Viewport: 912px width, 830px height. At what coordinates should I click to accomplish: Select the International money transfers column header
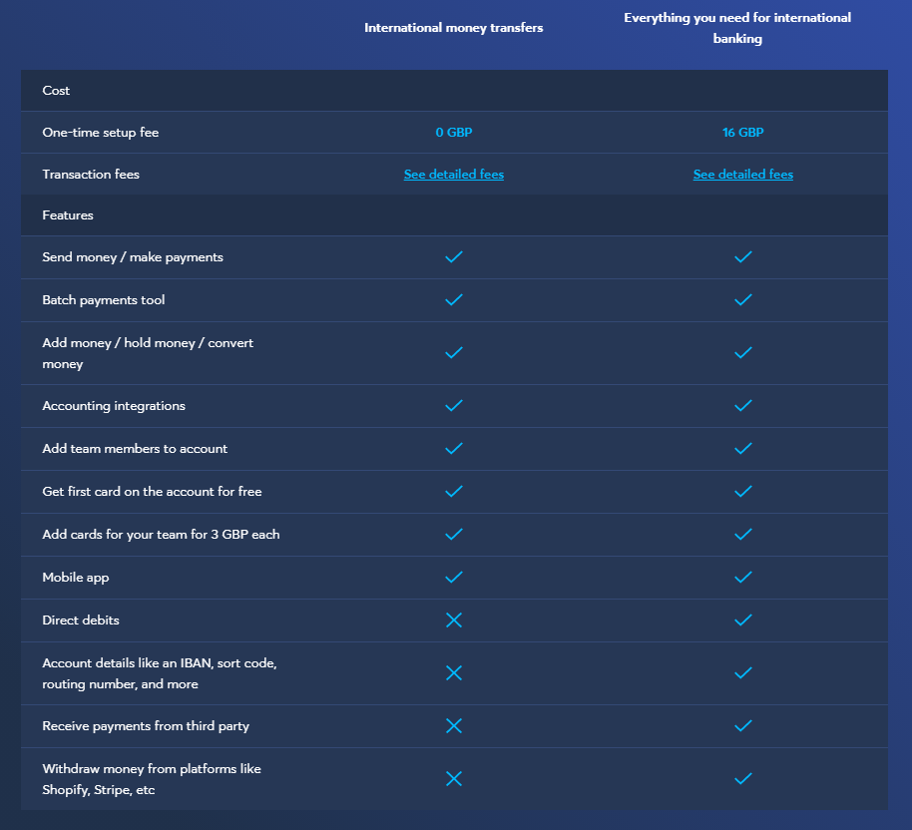click(x=454, y=28)
